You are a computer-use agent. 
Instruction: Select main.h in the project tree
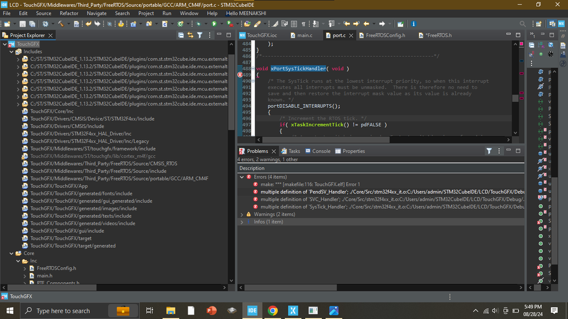point(45,275)
